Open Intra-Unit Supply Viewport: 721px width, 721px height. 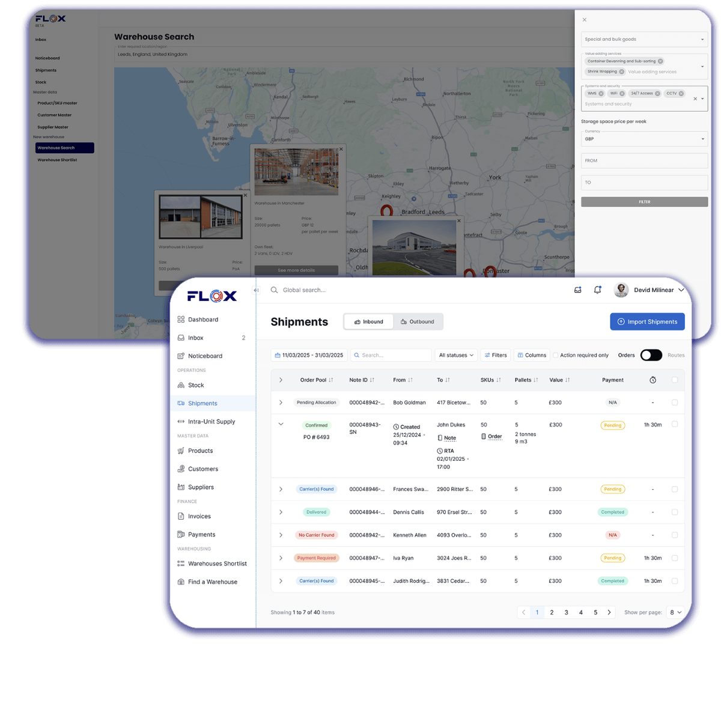[211, 421]
